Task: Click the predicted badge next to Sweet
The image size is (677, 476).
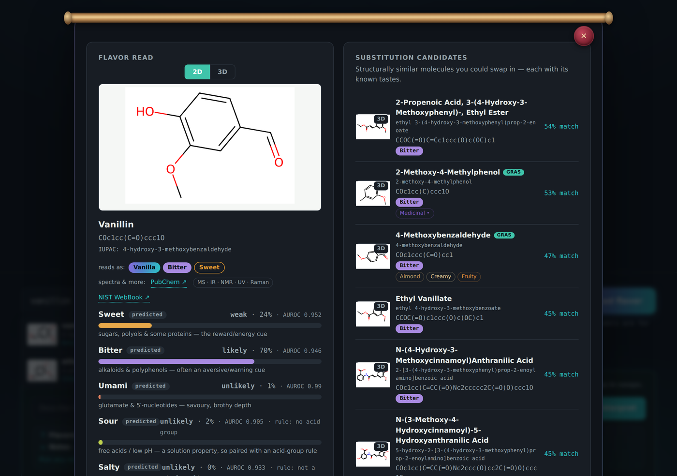Action: pos(147,315)
